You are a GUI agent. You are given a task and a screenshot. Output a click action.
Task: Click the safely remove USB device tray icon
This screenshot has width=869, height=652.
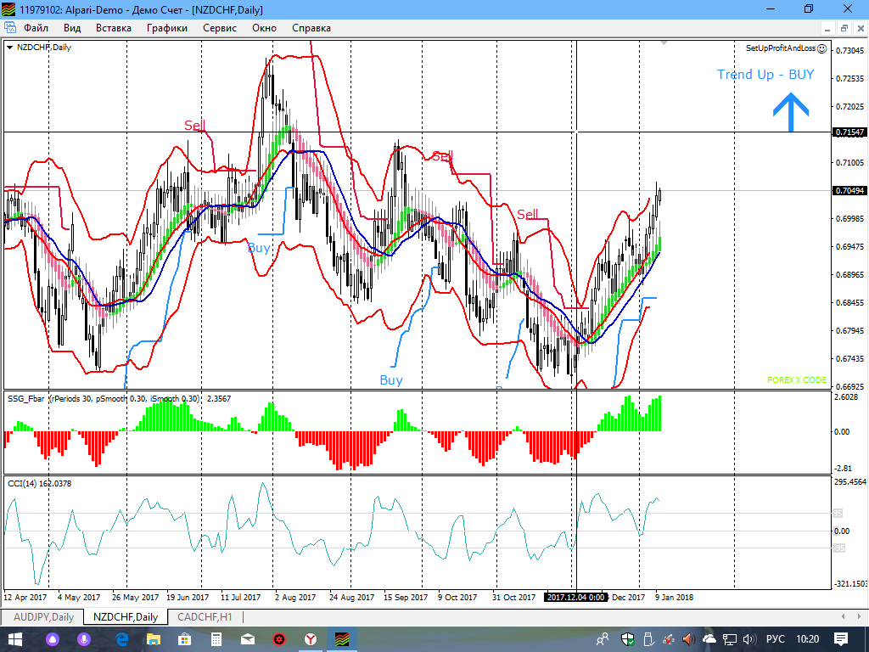[x=649, y=639]
